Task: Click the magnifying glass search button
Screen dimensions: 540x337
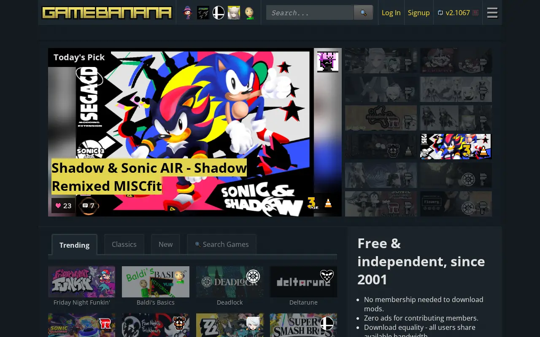Action: (363, 13)
